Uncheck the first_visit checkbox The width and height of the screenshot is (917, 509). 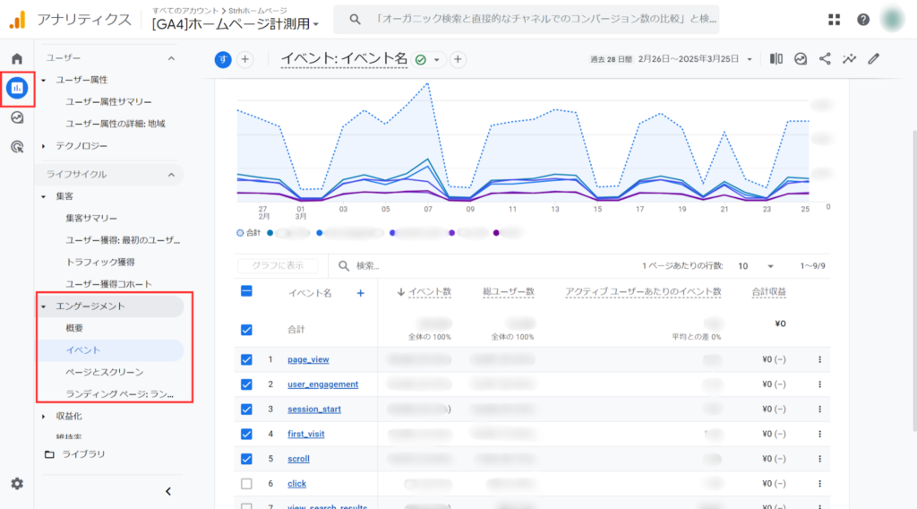[247, 434]
